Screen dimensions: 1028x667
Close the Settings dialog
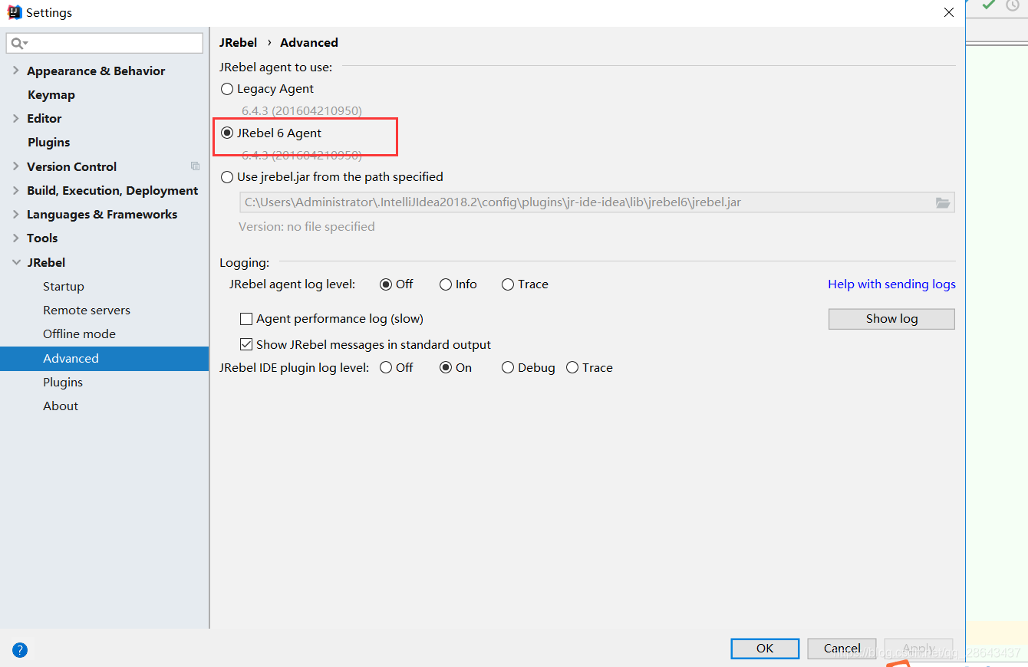coord(949,12)
